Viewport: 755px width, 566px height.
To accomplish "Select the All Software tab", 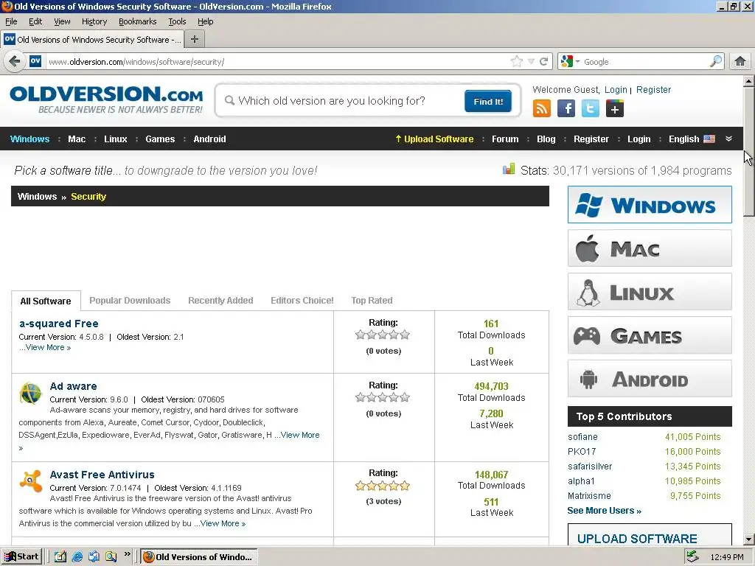I will tap(46, 301).
